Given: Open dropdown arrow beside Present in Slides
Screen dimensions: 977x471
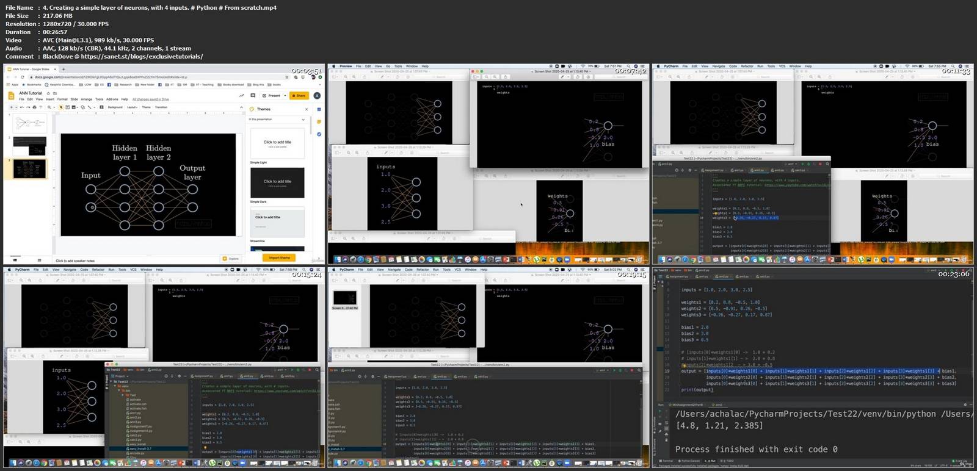Looking at the screenshot, I should [x=285, y=96].
